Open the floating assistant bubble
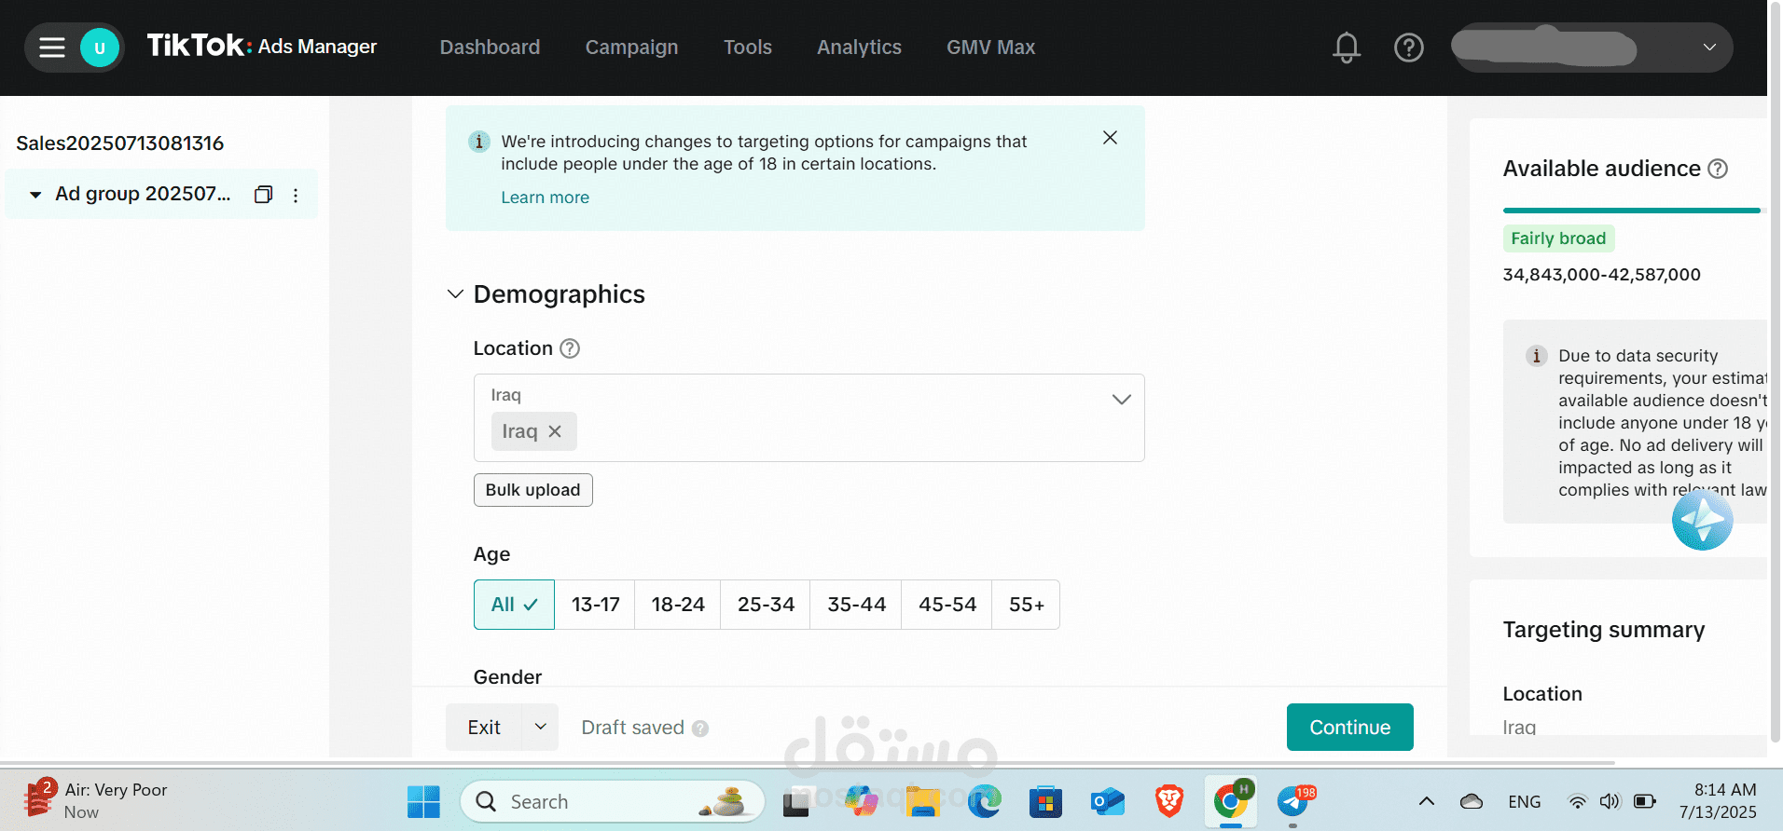The height and width of the screenshot is (831, 1783). [x=1702, y=520]
